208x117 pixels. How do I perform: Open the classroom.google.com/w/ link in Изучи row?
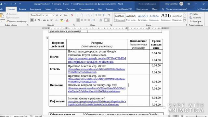[x=97, y=60]
